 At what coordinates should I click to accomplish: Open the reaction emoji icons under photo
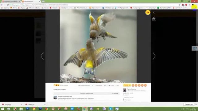[56, 85]
